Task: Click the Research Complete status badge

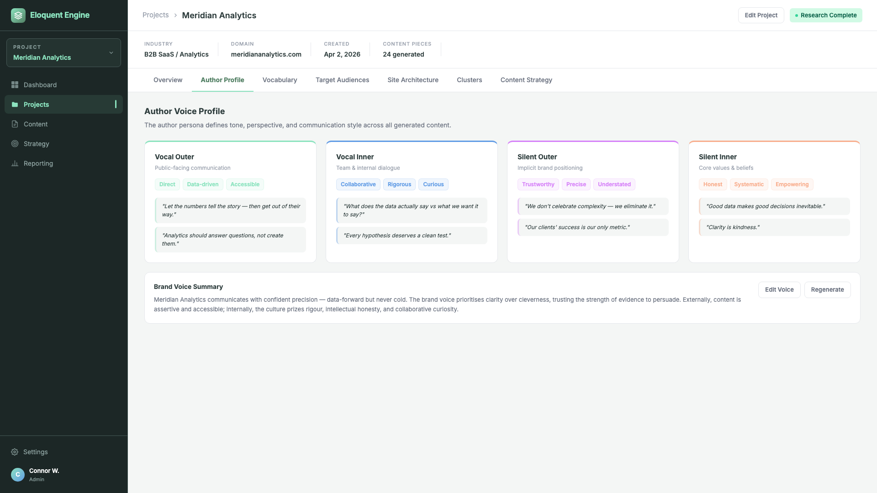Action: 826,16
